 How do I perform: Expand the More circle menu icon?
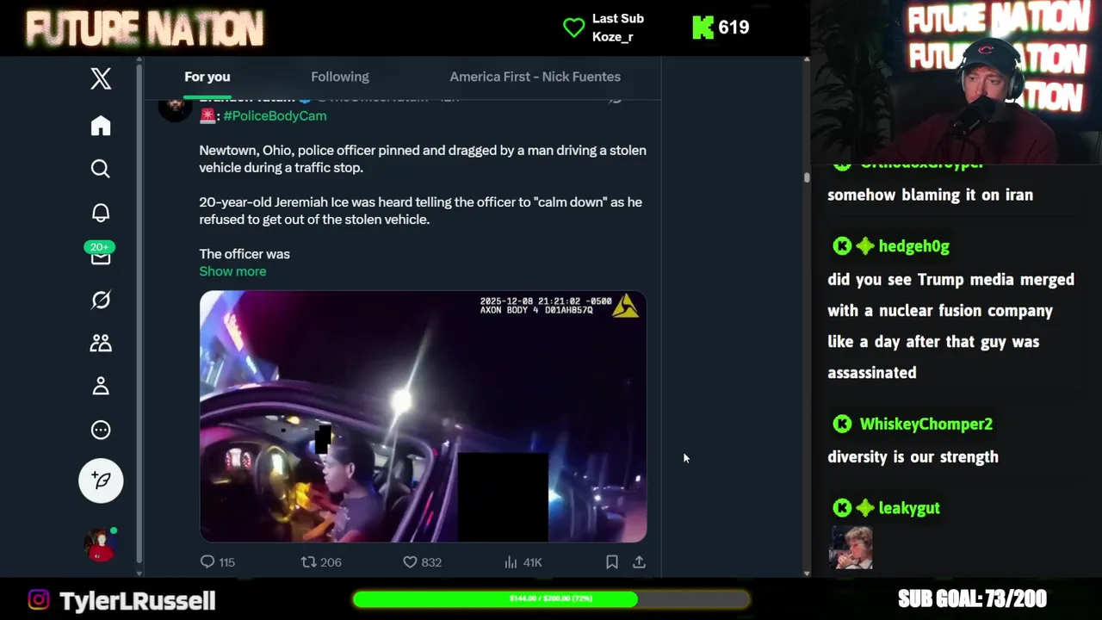click(101, 430)
